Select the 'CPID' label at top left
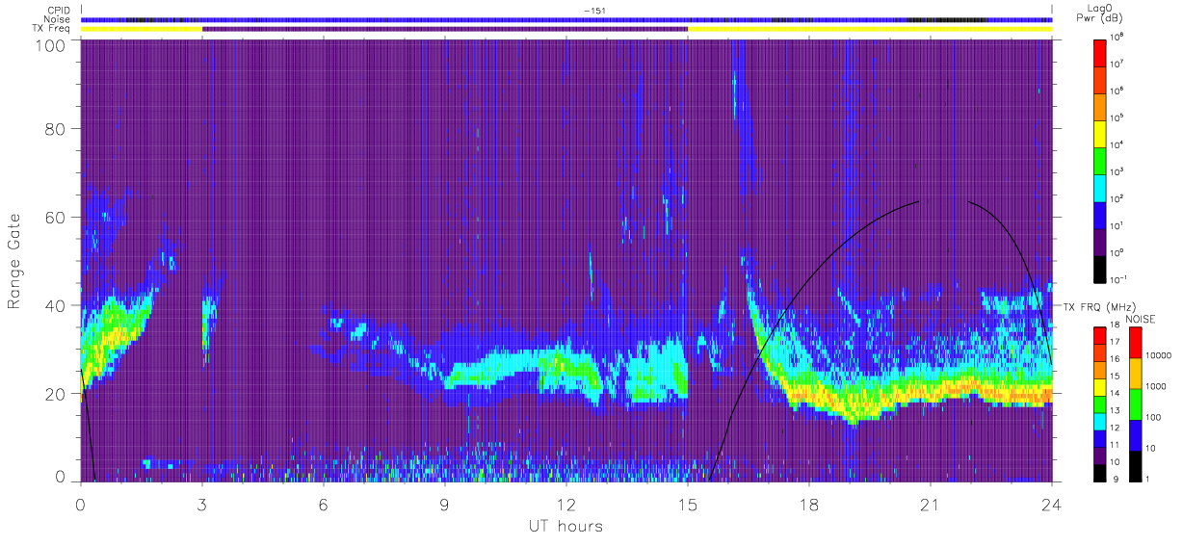The height and width of the screenshot is (546, 1183). (59, 11)
